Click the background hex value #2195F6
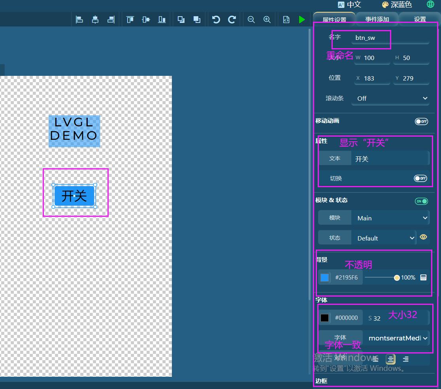Viewport: 441px width, 389px height. (346, 277)
